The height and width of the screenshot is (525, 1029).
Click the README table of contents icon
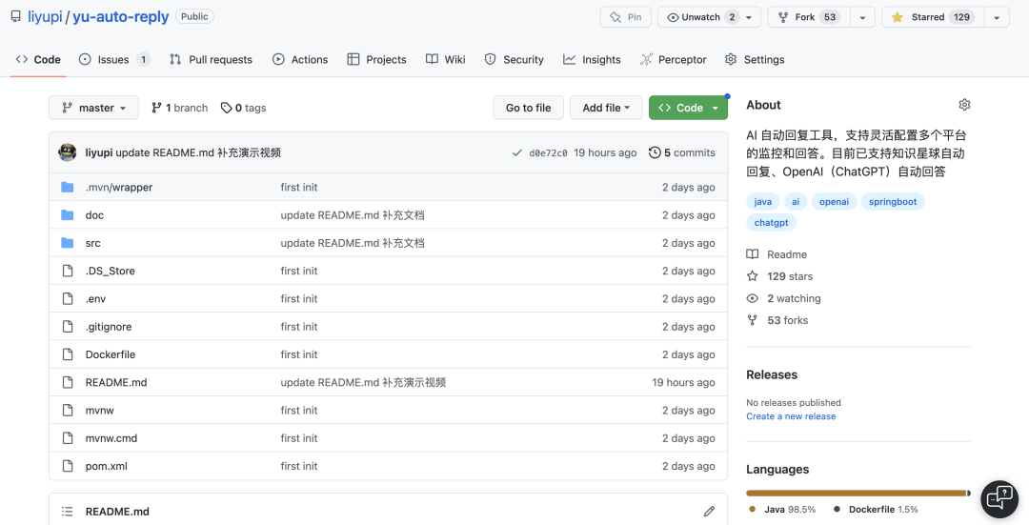67,512
